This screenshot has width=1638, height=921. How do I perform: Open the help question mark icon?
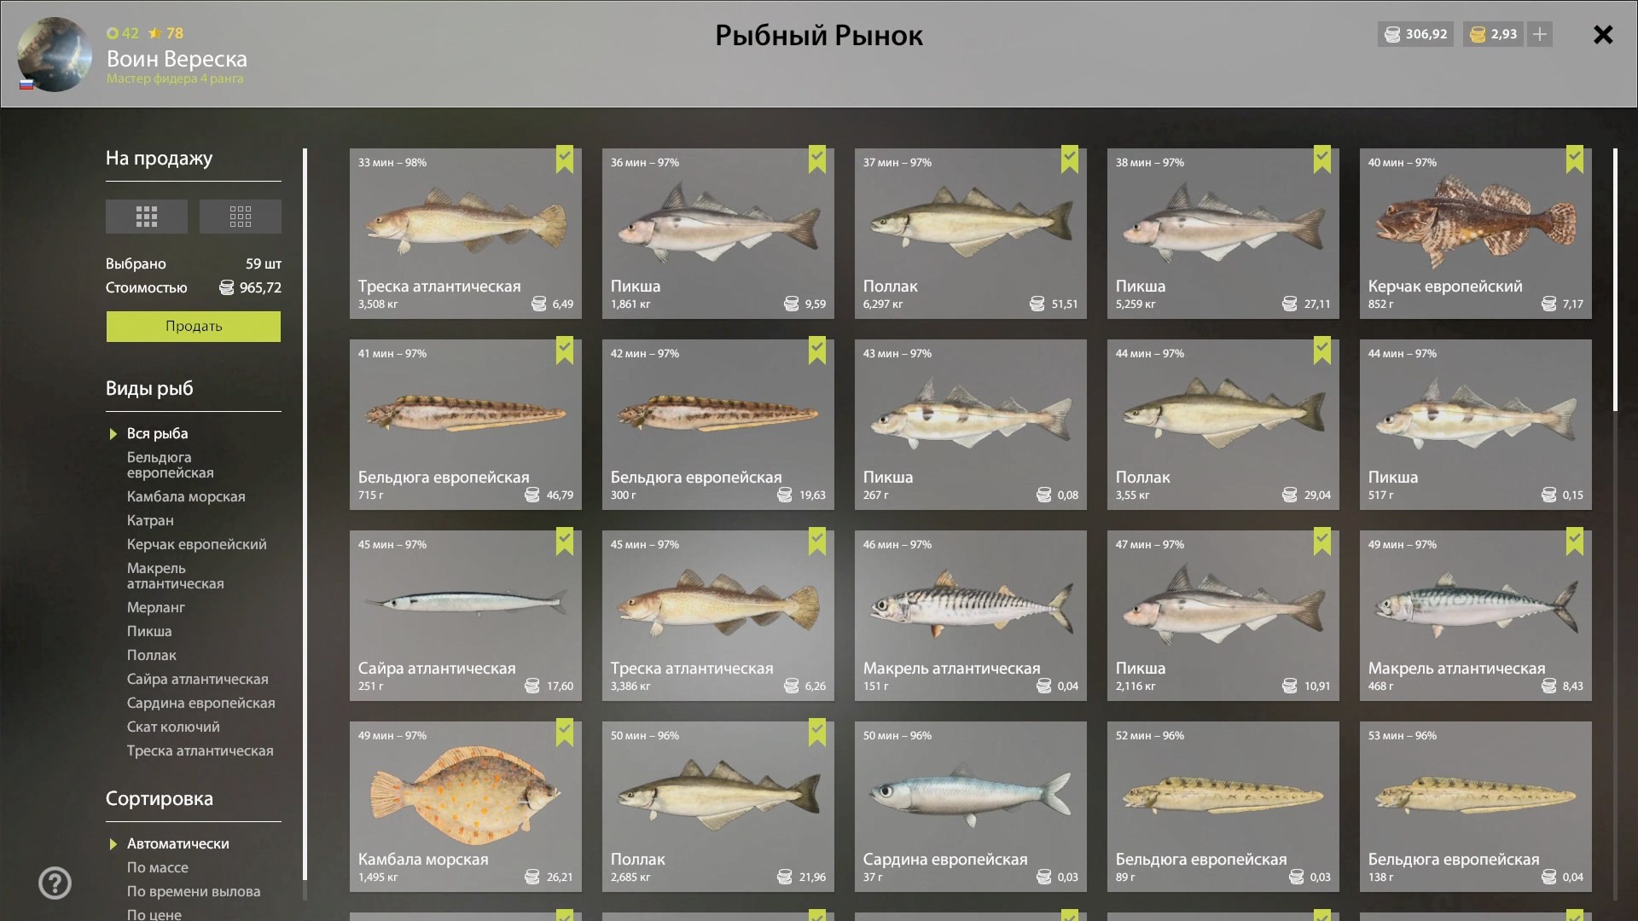click(55, 883)
